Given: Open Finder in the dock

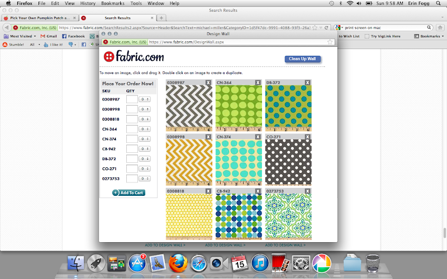Looking at the screenshot, I should [76, 263].
